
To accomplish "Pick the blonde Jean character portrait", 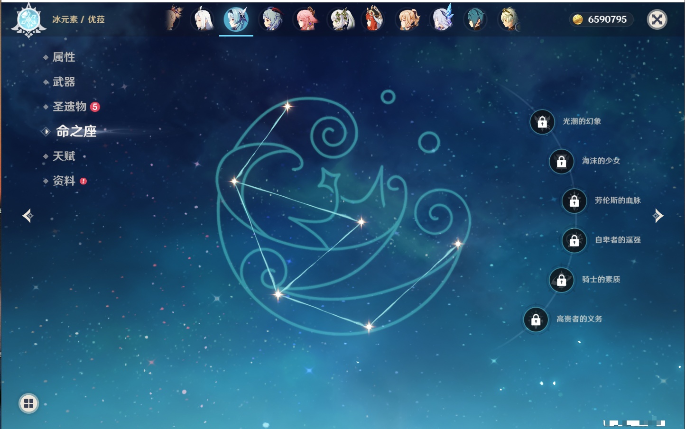I will coord(408,20).
